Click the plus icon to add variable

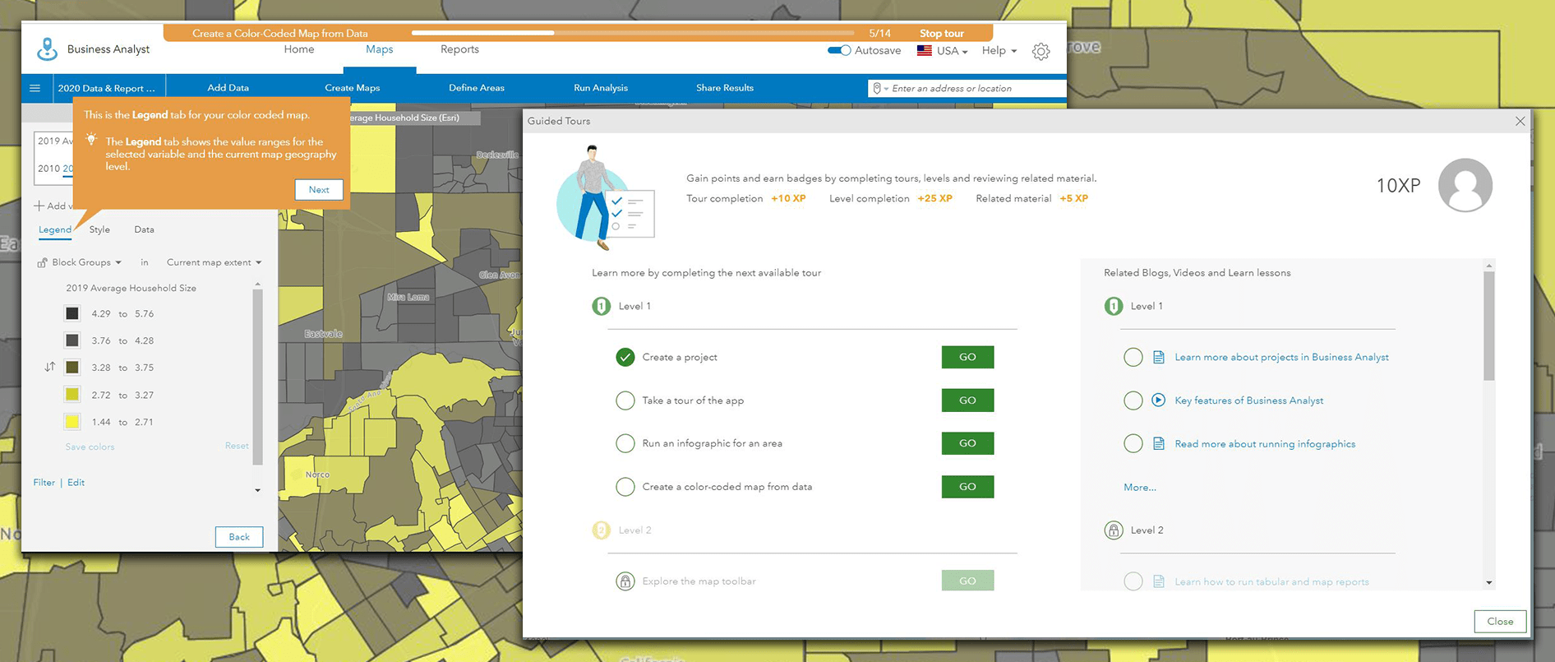(39, 206)
